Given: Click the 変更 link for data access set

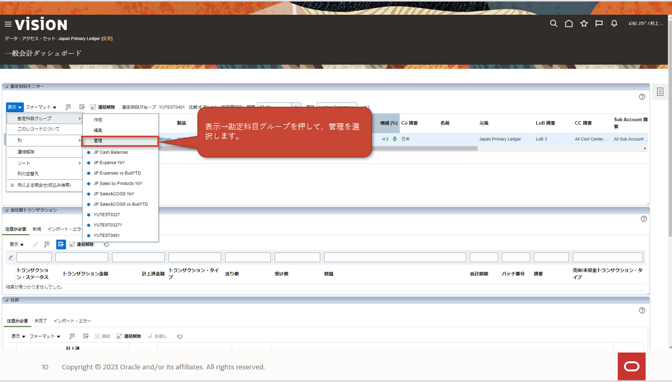Looking at the screenshot, I should click(107, 38).
